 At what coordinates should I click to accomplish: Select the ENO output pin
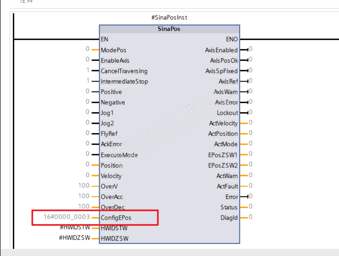click(232, 39)
